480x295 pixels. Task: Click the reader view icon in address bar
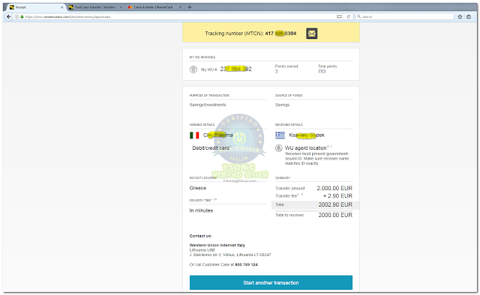[339, 16]
